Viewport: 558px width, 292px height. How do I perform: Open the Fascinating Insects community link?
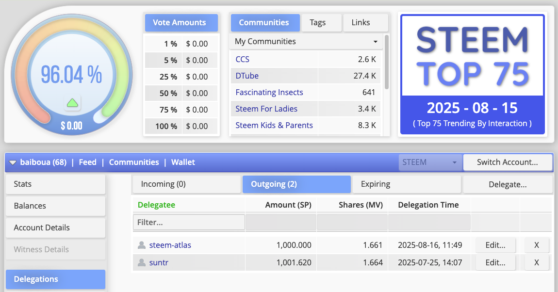pyautogui.click(x=269, y=93)
